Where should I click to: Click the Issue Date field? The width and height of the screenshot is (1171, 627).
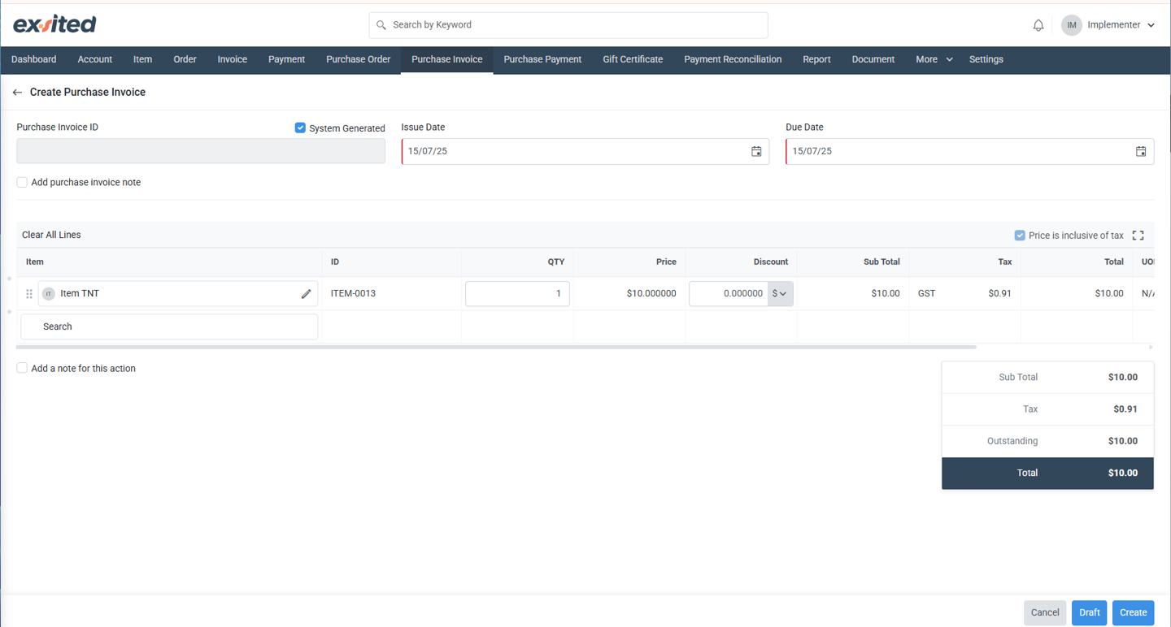[585, 152]
